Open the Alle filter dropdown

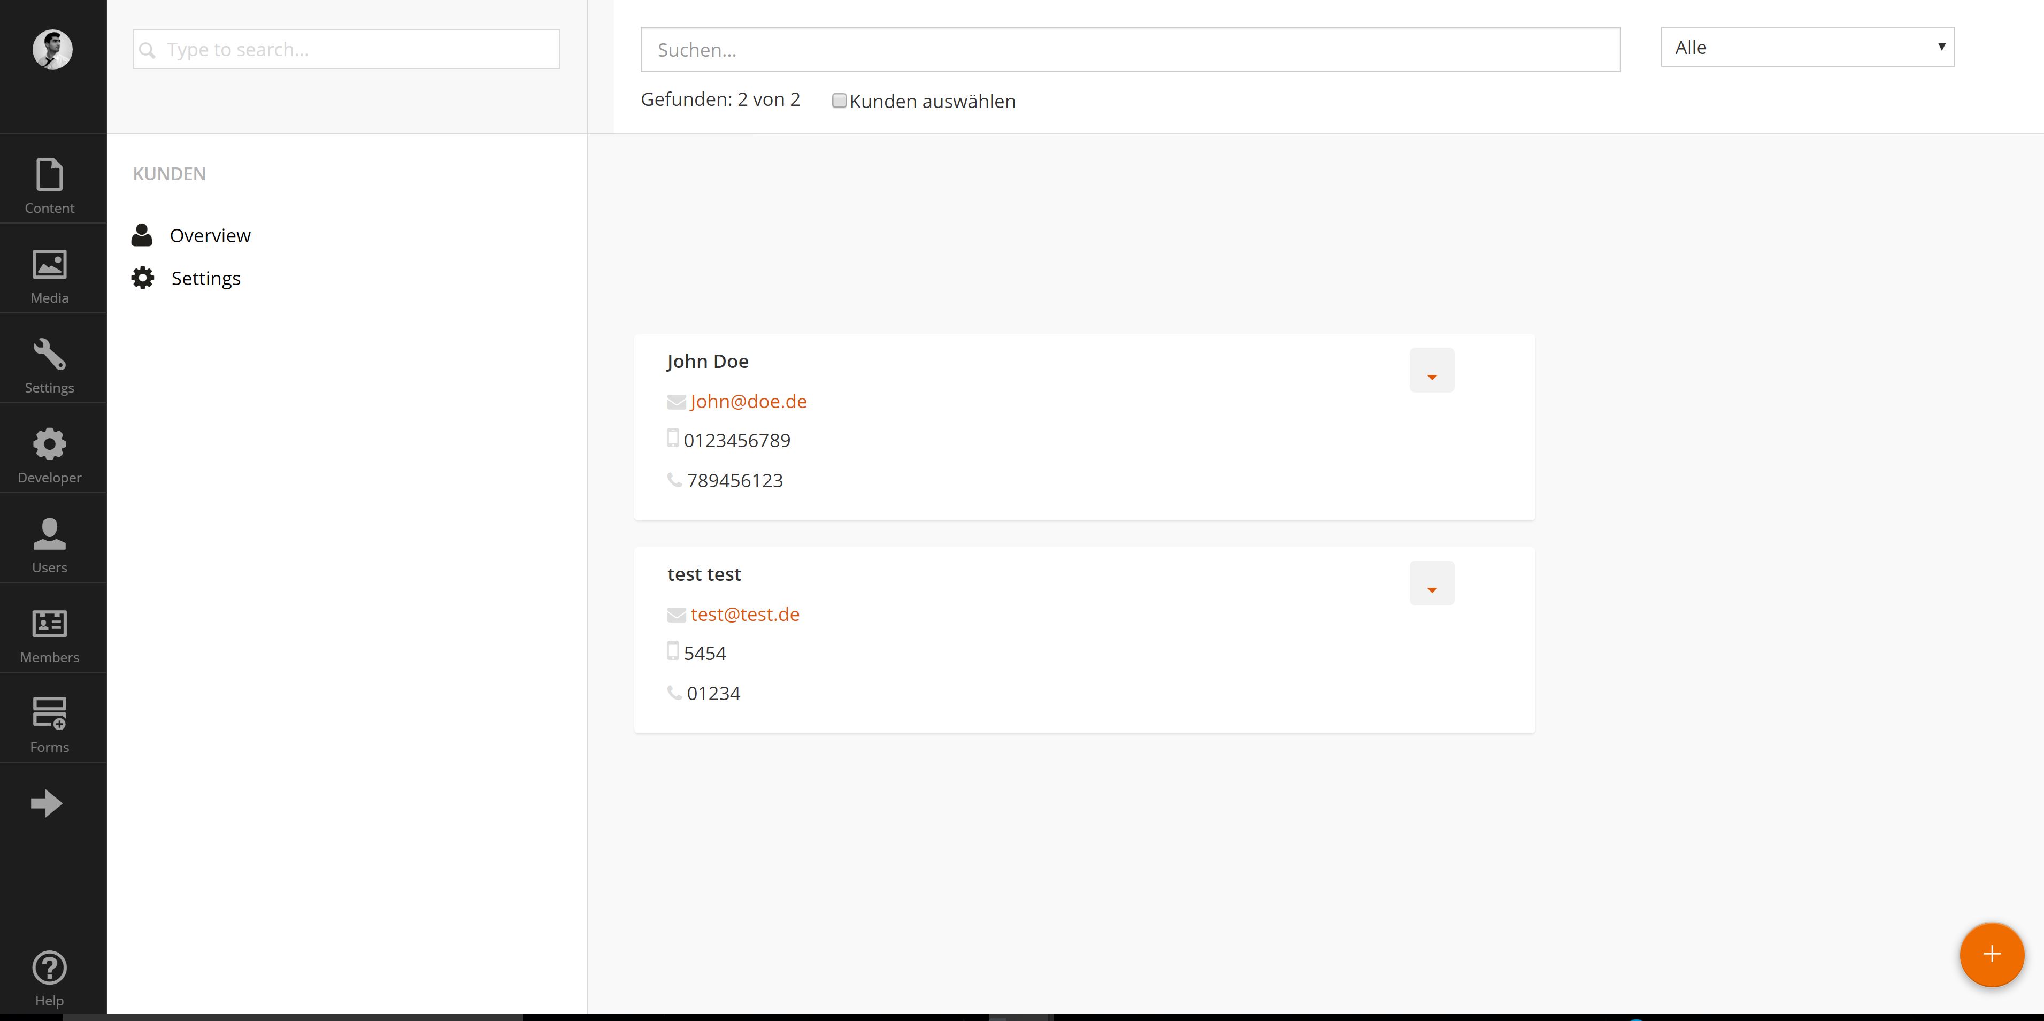click(1808, 48)
